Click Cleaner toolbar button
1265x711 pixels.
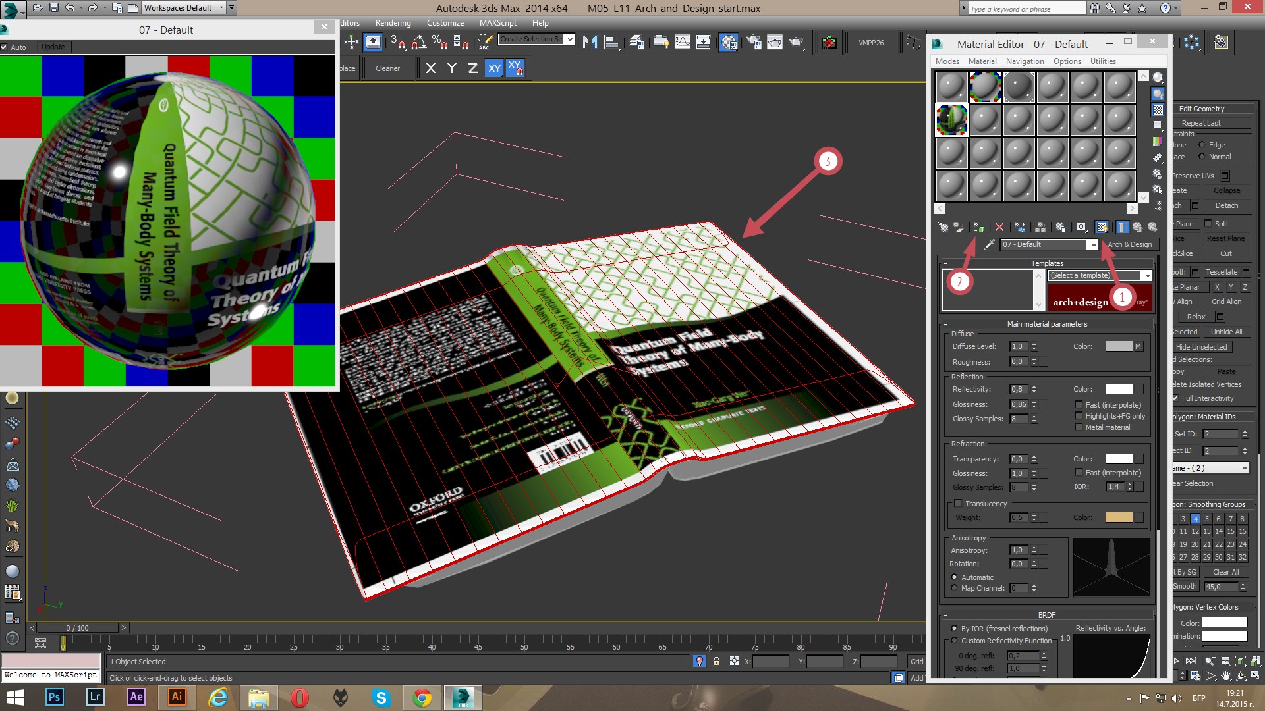[387, 68]
